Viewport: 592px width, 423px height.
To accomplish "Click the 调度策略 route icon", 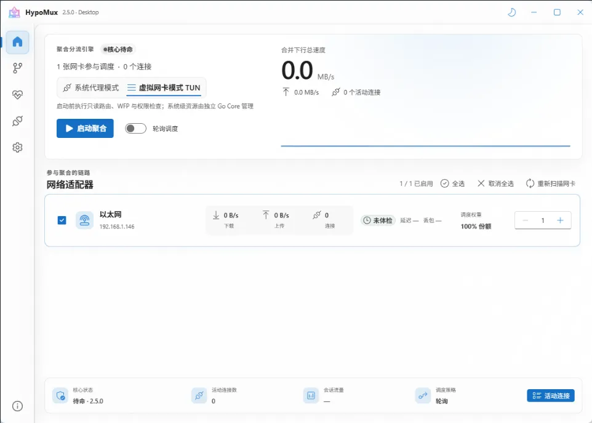I will coord(423,396).
